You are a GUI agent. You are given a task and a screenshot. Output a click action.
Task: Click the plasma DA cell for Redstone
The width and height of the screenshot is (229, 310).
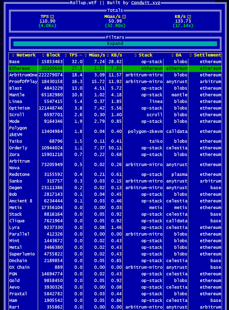tap(179, 174)
